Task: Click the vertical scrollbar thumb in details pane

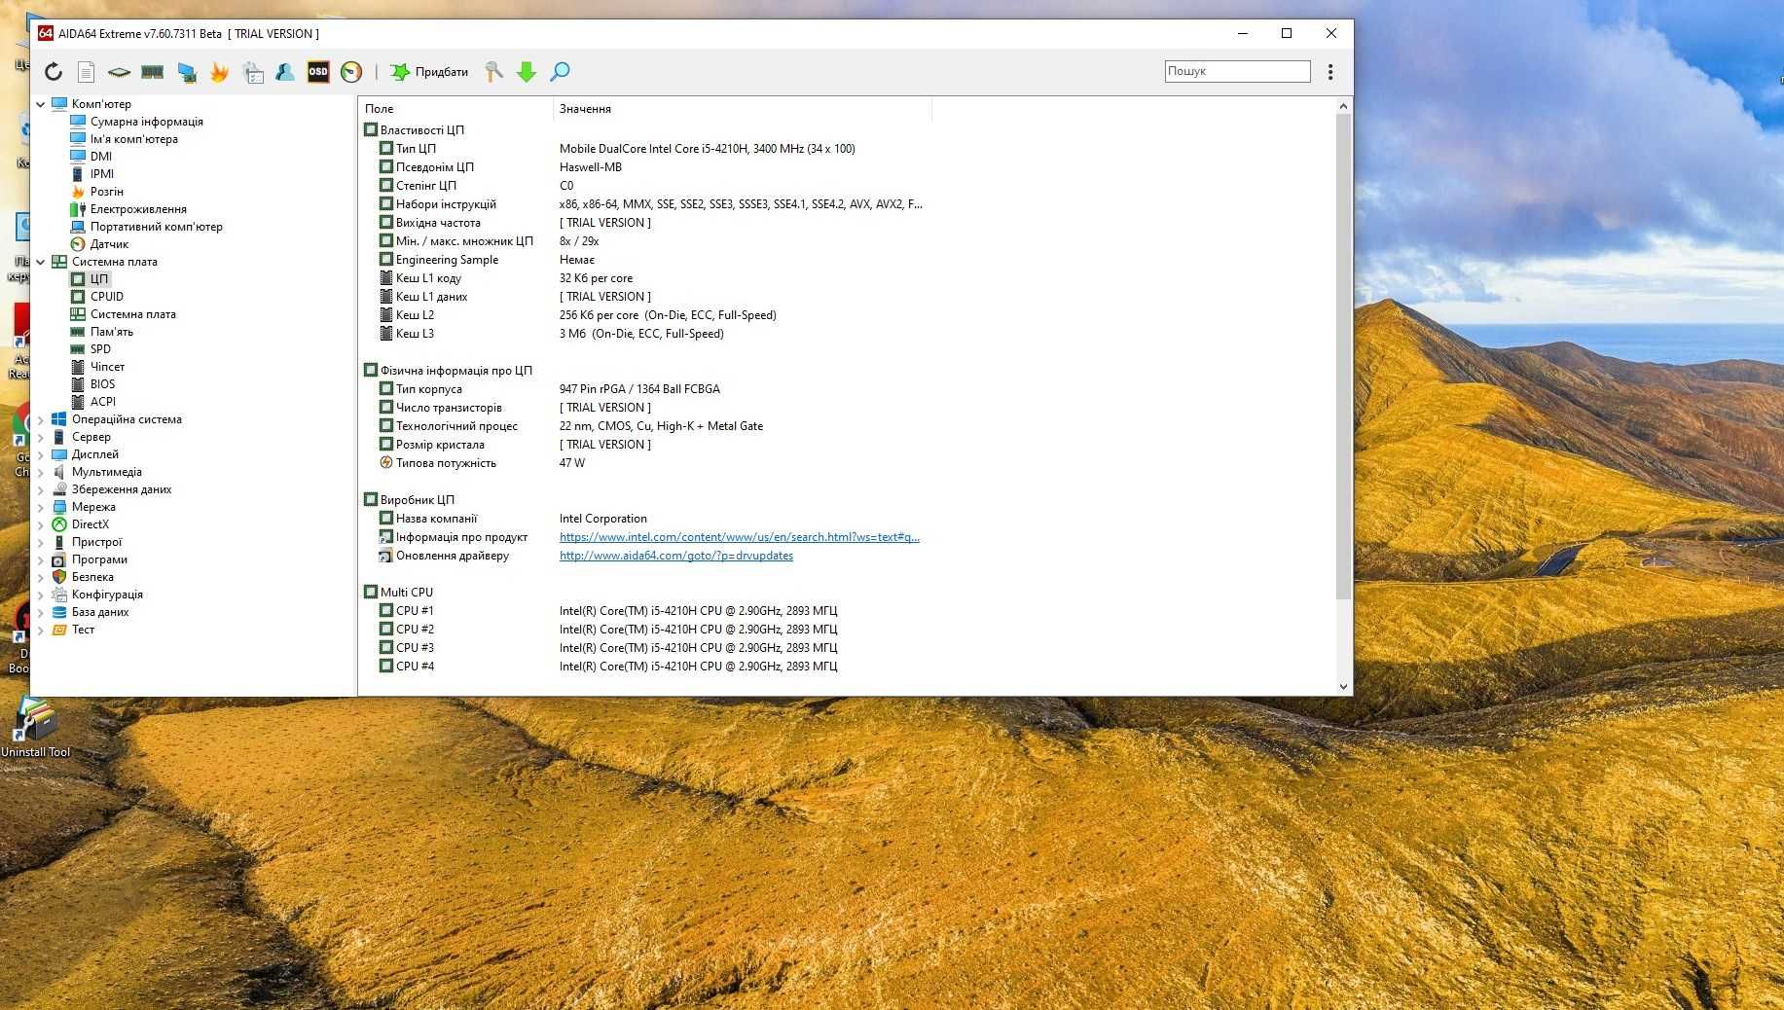Action: [x=1343, y=356]
